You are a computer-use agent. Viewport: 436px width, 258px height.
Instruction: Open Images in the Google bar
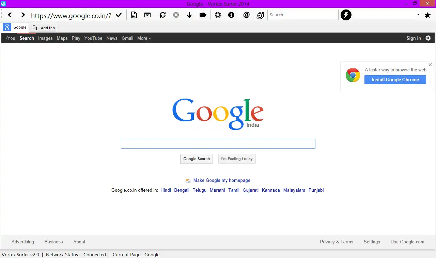point(45,38)
